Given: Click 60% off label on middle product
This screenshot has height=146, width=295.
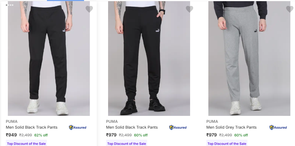Looking at the screenshot, I should click(141, 135).
